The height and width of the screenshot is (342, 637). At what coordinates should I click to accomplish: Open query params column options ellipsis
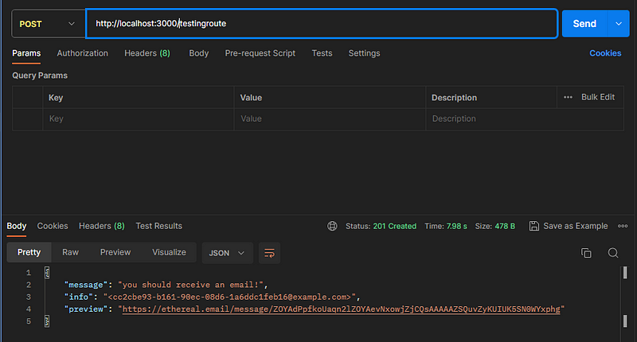pyautogui.click(x=568, y=97)
